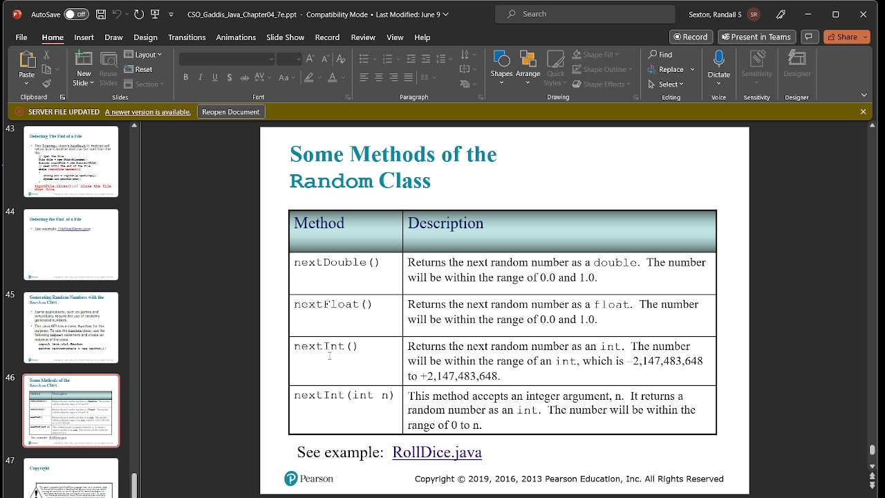
Task: Open the Layout dropdown
Action: [x=143, y=55]
